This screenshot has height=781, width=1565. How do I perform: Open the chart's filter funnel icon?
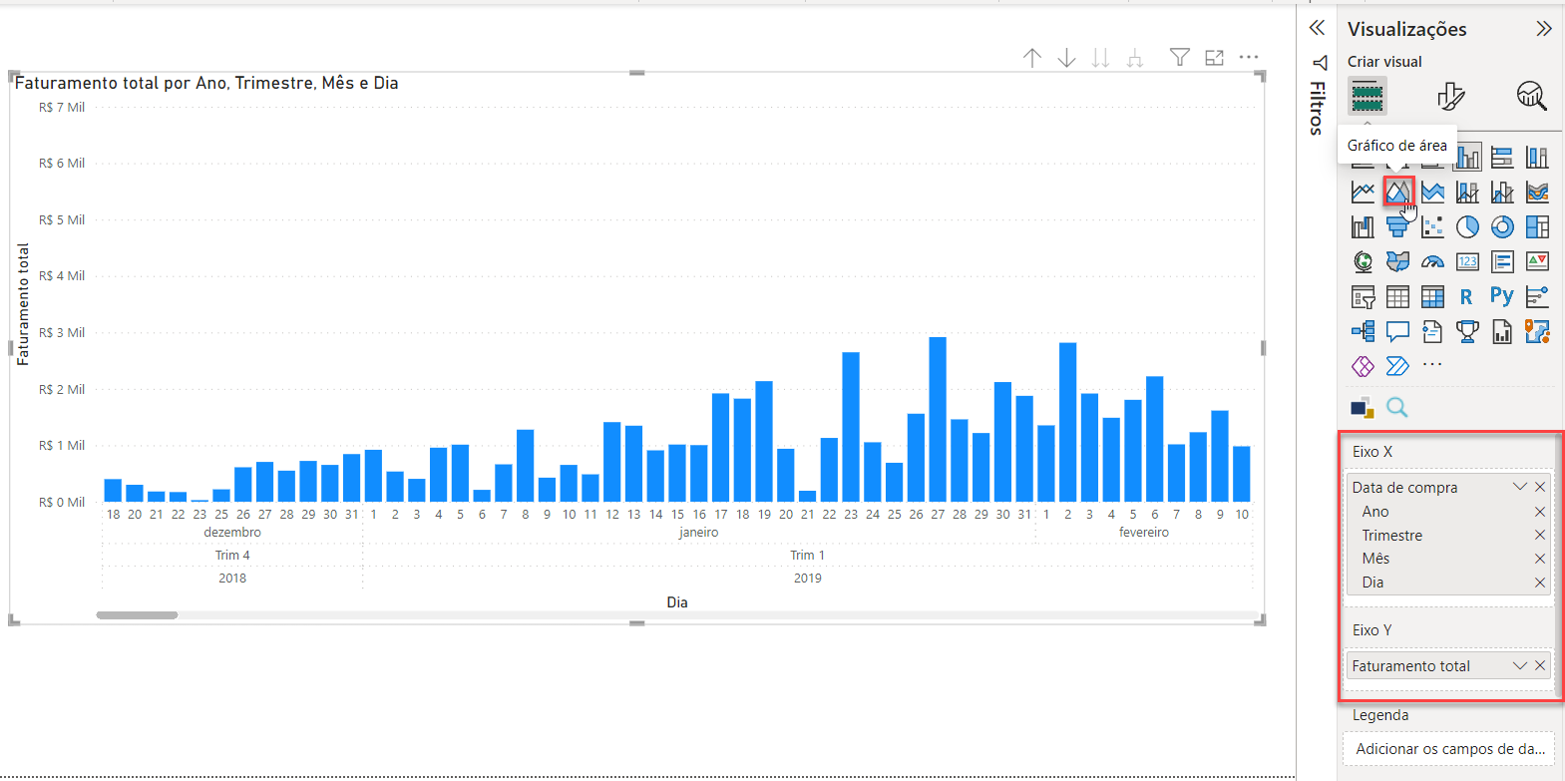(x=1180, y=58)
